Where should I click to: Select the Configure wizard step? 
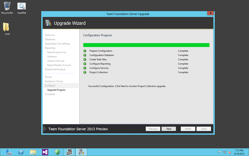point(61,85)
